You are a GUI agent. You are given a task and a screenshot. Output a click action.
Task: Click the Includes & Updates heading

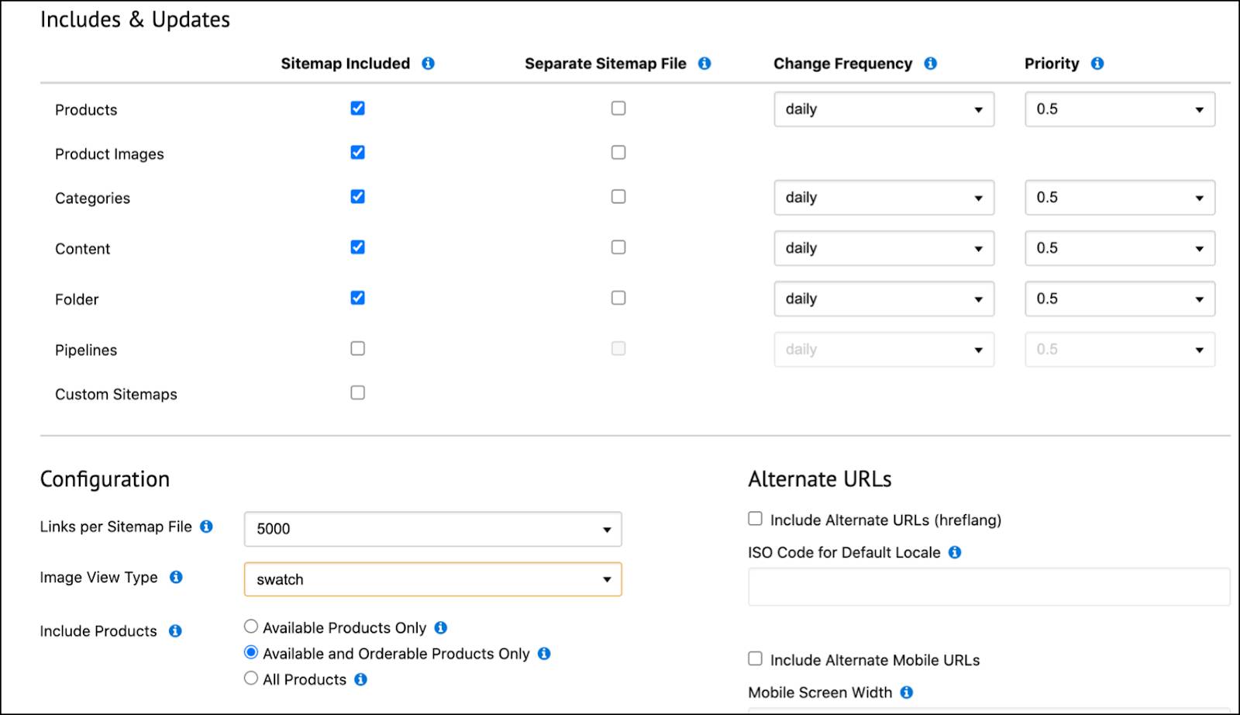[135, 19]
